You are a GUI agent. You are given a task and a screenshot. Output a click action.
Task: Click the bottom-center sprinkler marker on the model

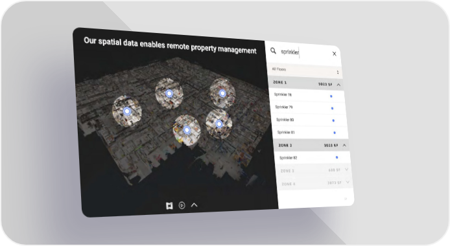[x=187, y=130]
